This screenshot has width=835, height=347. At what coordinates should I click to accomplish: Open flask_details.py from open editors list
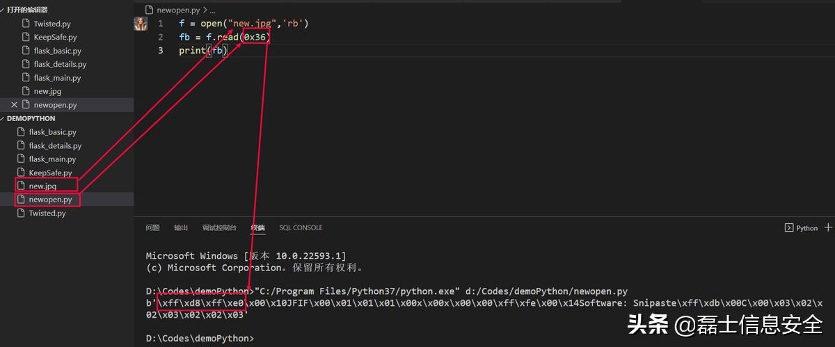click(60, 64)
